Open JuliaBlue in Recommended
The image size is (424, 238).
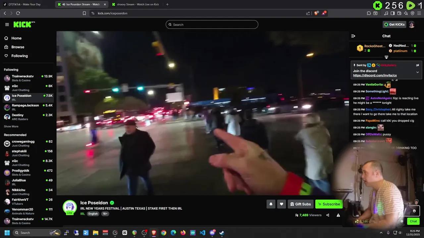28,182
